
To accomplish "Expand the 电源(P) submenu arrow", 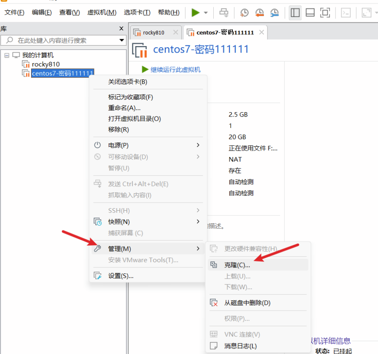I will pyautogui.click(x=198, y=145).
